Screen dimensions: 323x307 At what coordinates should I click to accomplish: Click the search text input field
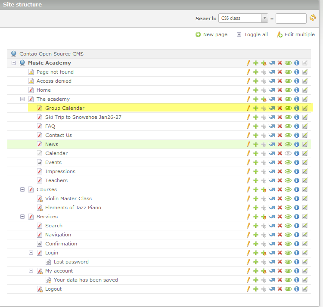pyautogui.click(x=291, y=18)
